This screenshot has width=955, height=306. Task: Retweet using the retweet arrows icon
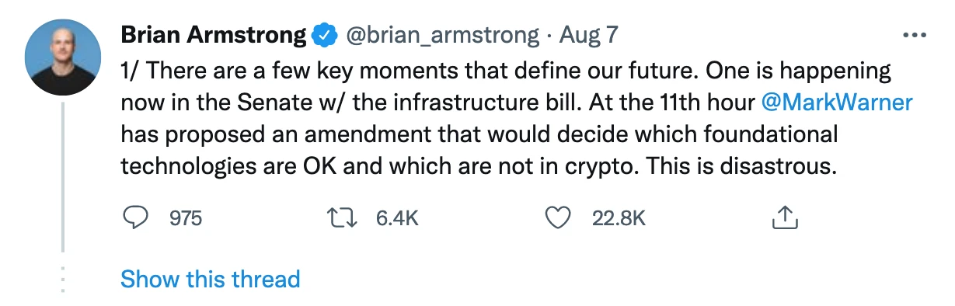pos(342,219)
